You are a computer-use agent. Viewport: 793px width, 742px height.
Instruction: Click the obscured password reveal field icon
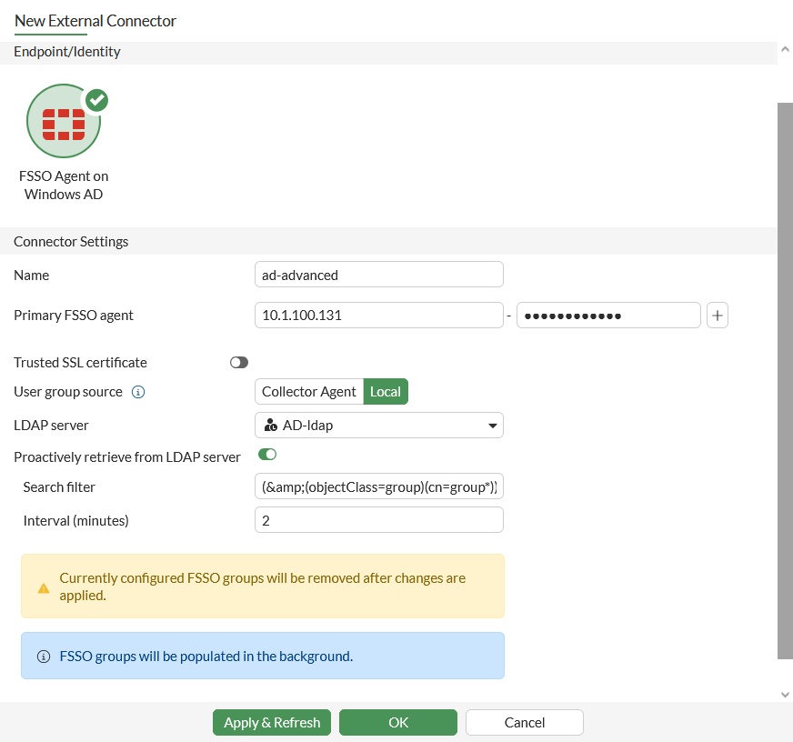coord(607,315)
